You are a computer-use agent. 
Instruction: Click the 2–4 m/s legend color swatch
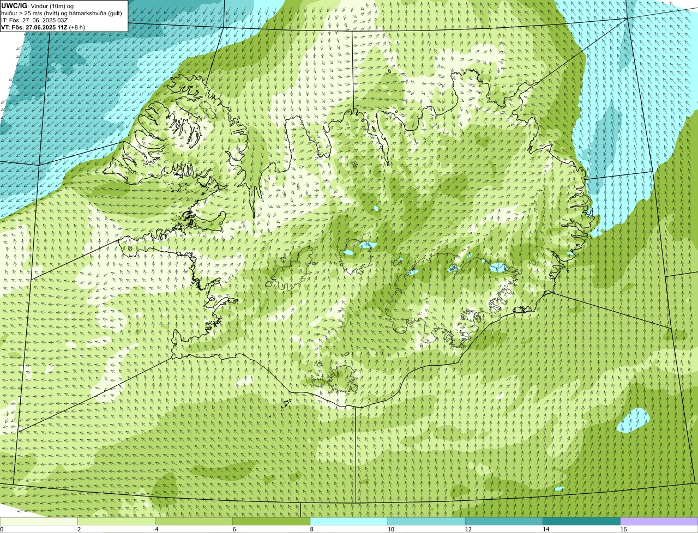tap(116, 522)
